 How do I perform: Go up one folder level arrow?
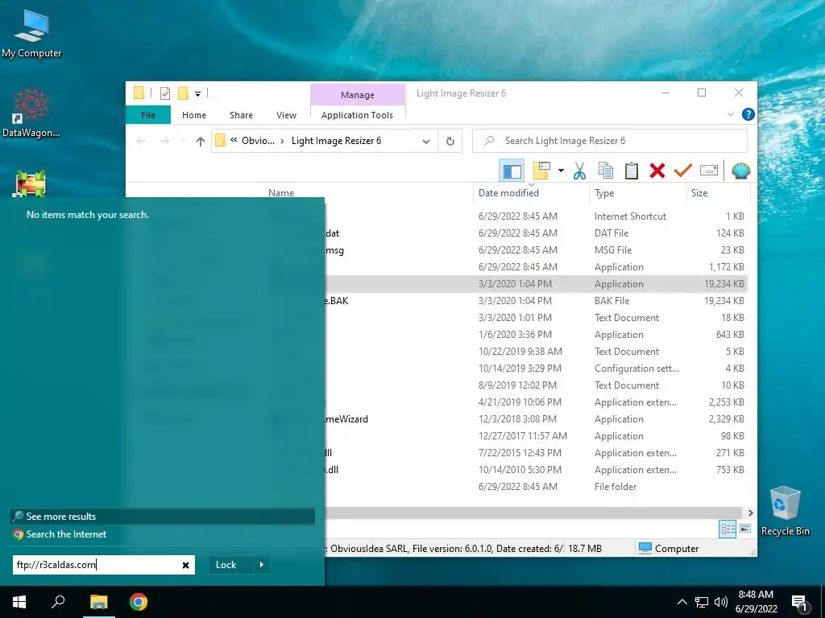point(200,141)
